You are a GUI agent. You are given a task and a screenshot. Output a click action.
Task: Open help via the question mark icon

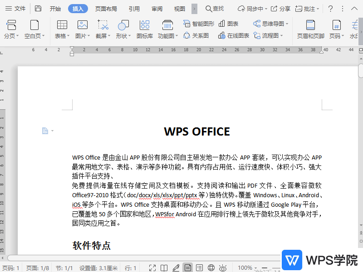coord(331,9)
